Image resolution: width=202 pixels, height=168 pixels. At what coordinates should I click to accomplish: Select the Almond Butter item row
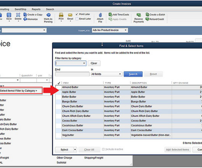point(129,87)
